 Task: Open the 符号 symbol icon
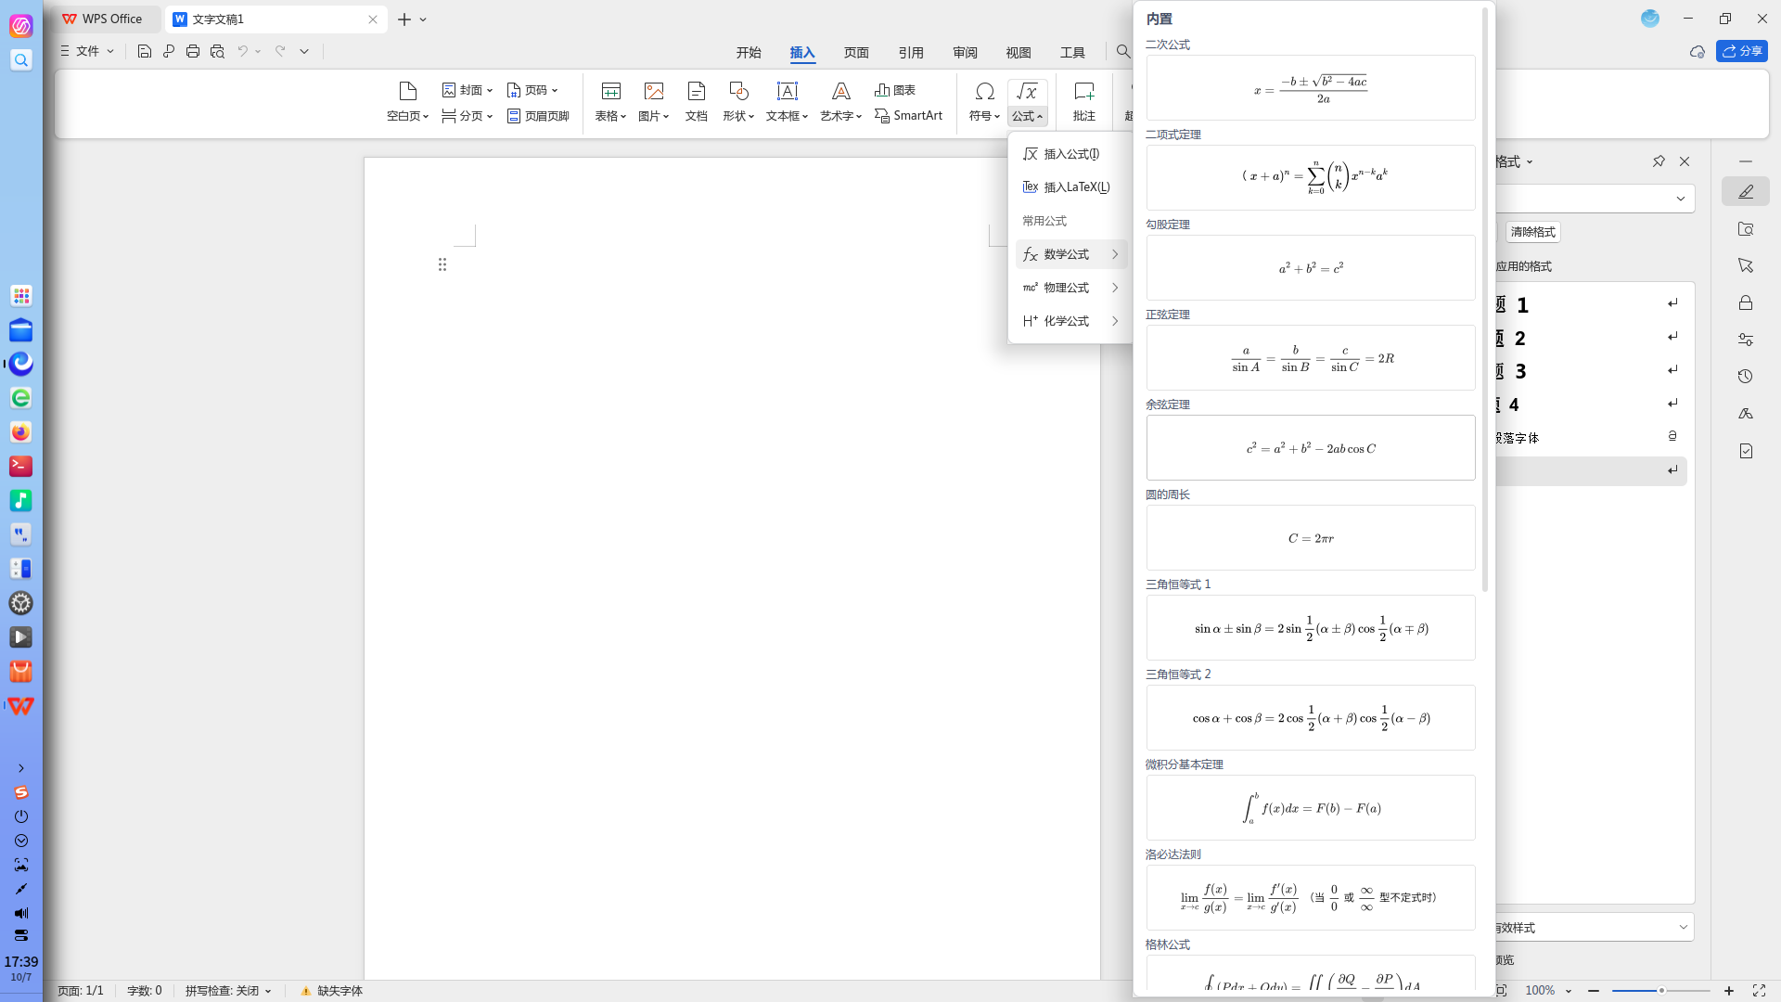[x=985, y=91]
